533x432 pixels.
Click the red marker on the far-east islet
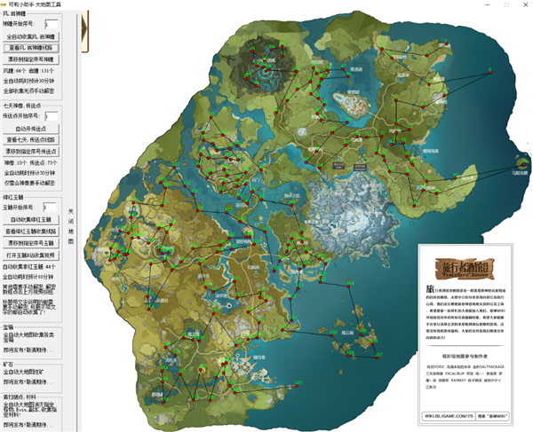[524, 165]
